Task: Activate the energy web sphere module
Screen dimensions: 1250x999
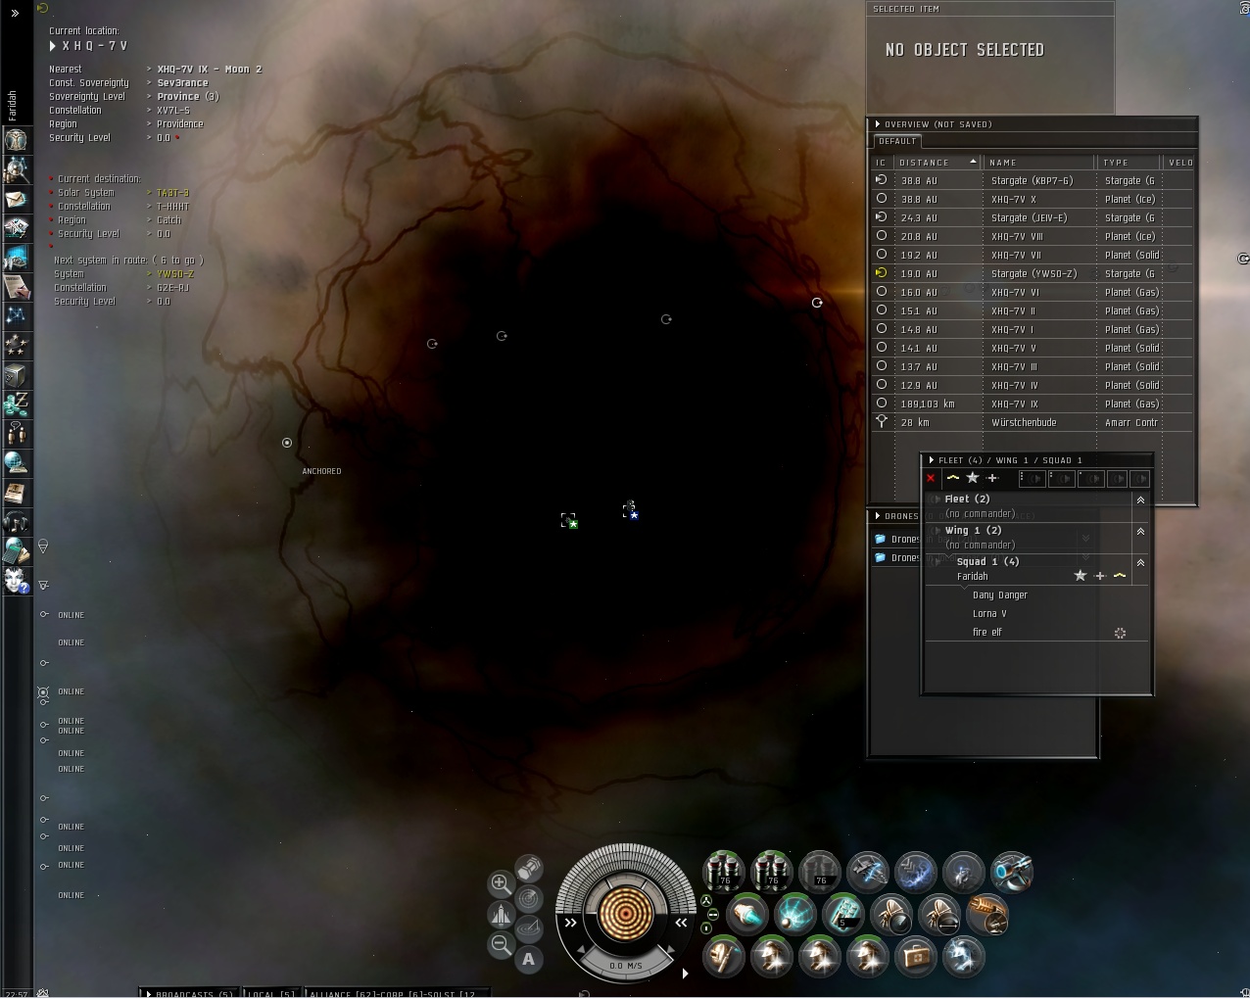Action: coord(795,915)
